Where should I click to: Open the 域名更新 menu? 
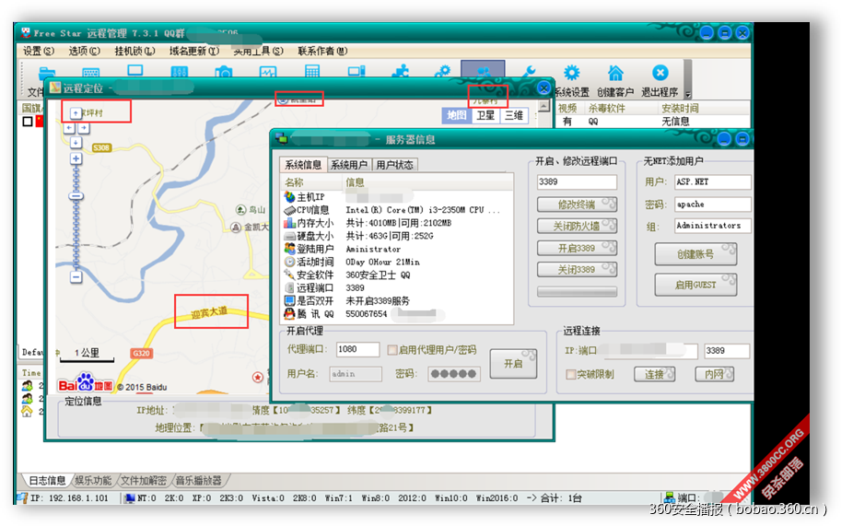pyautogui.click(x=194, y=51)
